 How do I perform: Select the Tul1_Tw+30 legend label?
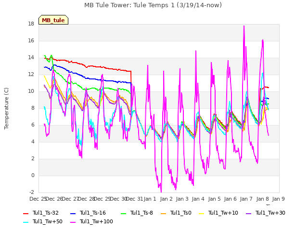[x=270, y=213]
